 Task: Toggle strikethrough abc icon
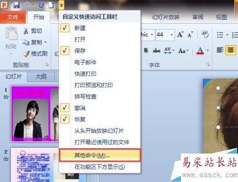[157, 50]
